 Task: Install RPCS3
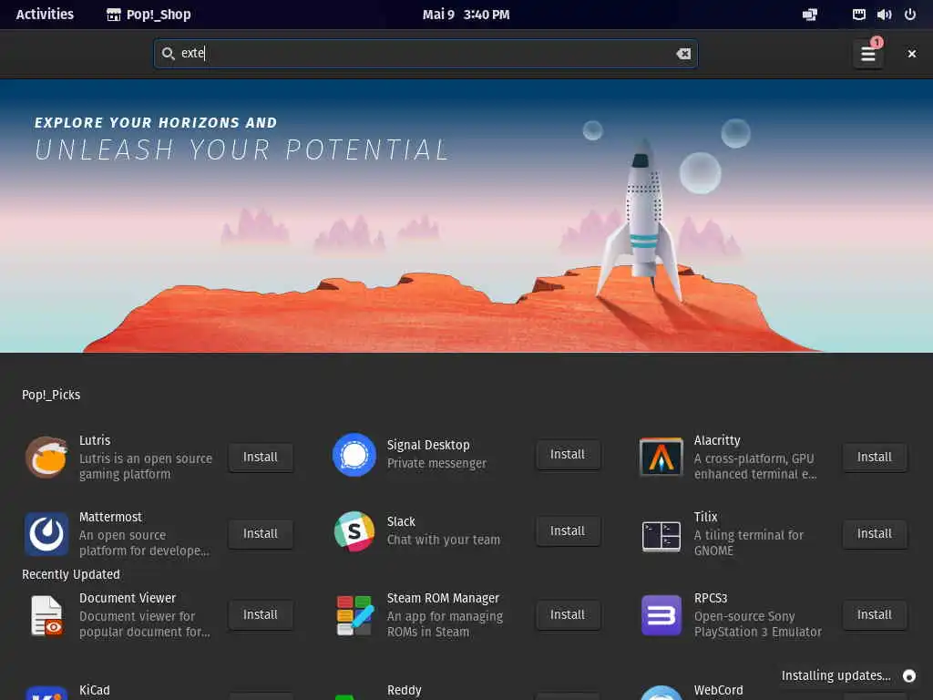point(875,615)
